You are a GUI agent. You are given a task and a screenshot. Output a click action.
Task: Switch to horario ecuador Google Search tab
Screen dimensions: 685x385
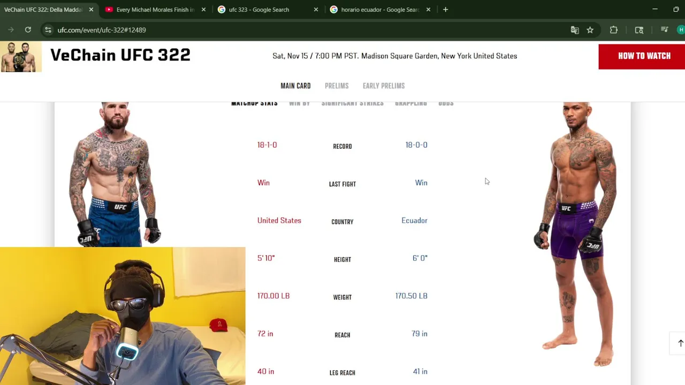380,10
